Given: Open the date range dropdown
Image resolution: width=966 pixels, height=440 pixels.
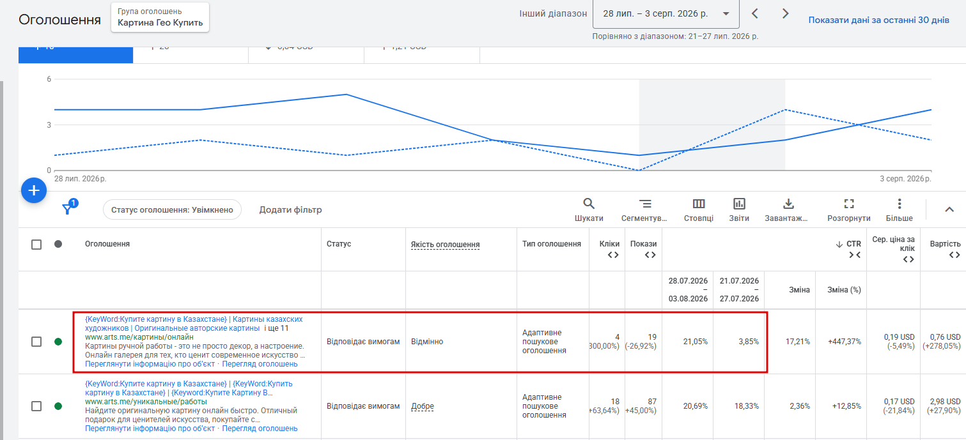Looking at the screenshot, I should (666, 13).
